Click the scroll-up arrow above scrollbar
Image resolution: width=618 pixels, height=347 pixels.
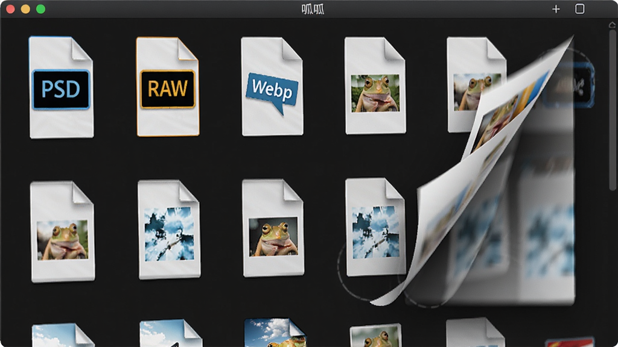click(x=612, y=25)
